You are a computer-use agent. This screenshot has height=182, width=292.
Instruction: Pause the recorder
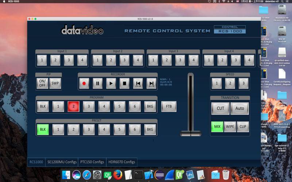pyautogui.click(x=97, y=83)
